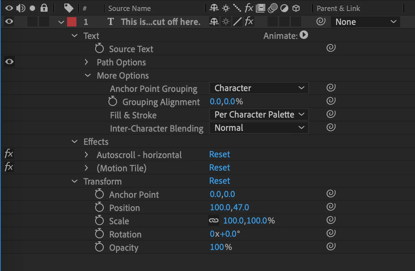Image resolution: width=415 pixels, height=271 pixels.
Task: Expand the Path Options group
Action: 87,62
